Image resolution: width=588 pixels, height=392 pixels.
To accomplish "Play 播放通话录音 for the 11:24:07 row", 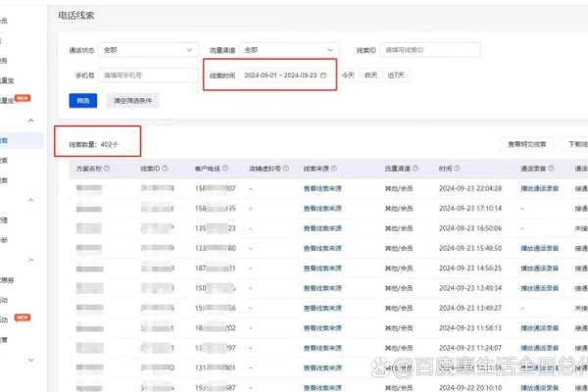I will [540, 348].
